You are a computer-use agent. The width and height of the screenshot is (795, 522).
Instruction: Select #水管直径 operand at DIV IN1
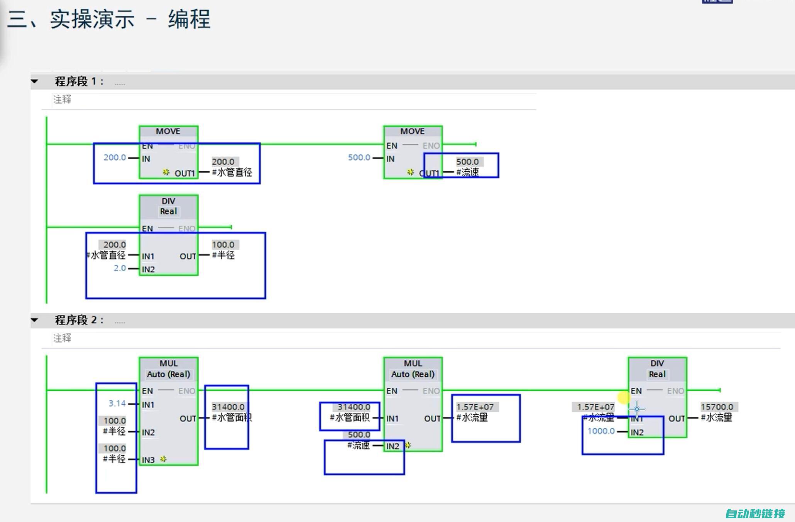[x=106, y=255]
